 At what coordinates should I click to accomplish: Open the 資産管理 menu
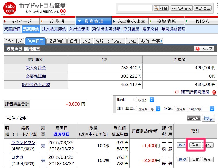94,21
